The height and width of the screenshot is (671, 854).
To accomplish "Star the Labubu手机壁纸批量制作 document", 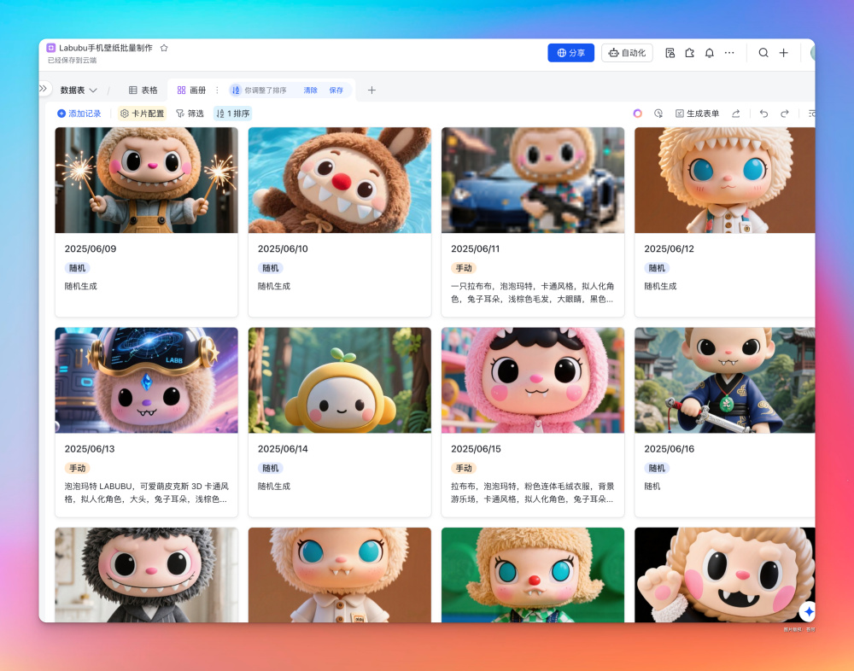I will click(x=164, y=48).
